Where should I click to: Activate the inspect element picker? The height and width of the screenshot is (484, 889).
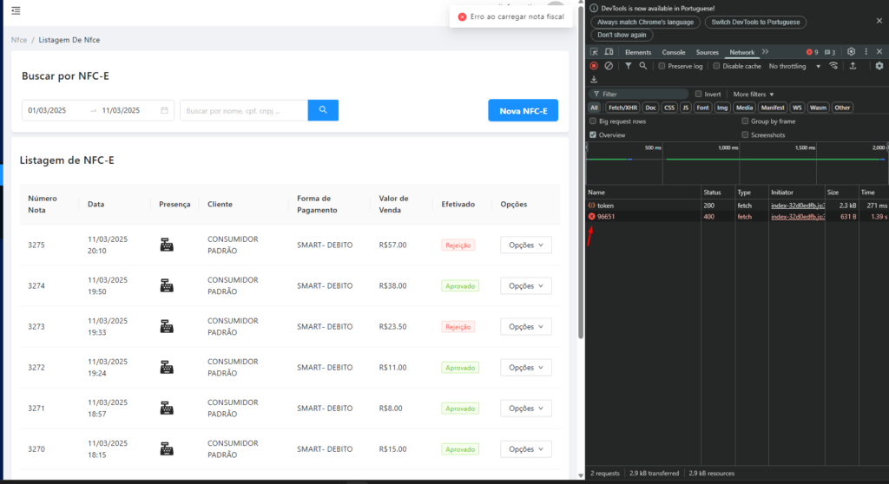click(594, 52)
